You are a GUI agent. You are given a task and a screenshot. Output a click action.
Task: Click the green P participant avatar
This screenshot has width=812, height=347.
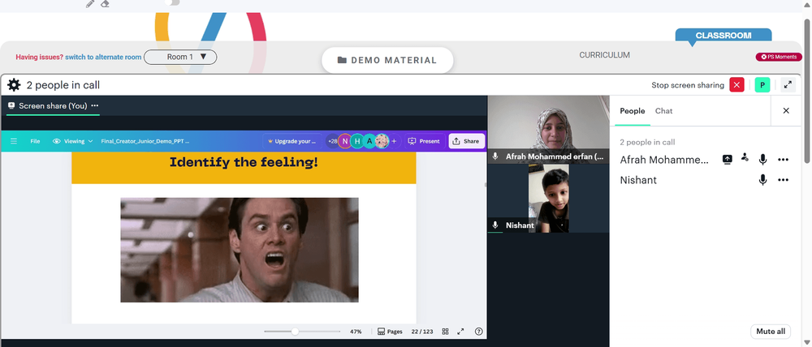[762, 85]
